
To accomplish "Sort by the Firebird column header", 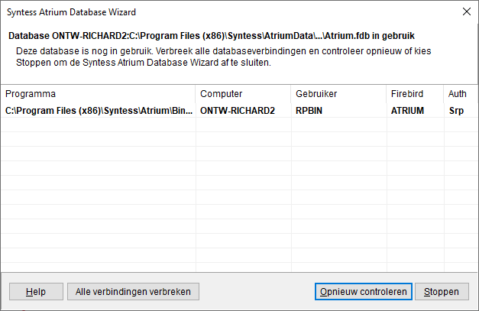I will click(415, 94).
